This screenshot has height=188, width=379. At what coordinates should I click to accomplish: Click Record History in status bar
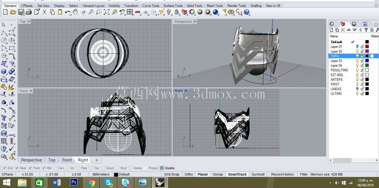(282, 174)
